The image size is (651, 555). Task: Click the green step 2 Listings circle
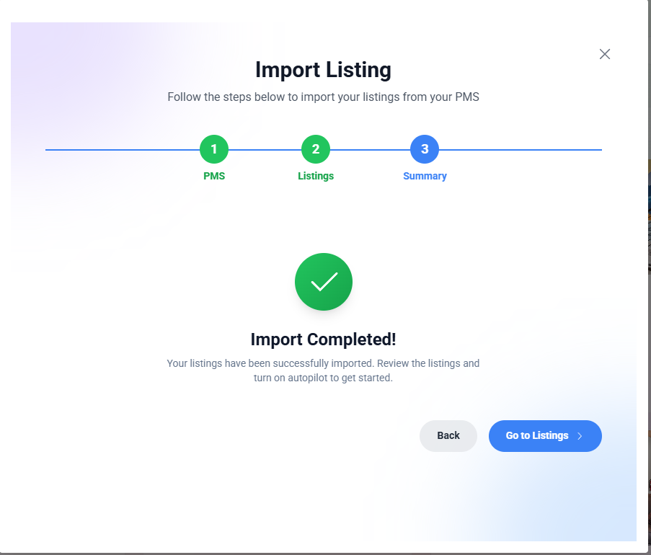point(315,149)
